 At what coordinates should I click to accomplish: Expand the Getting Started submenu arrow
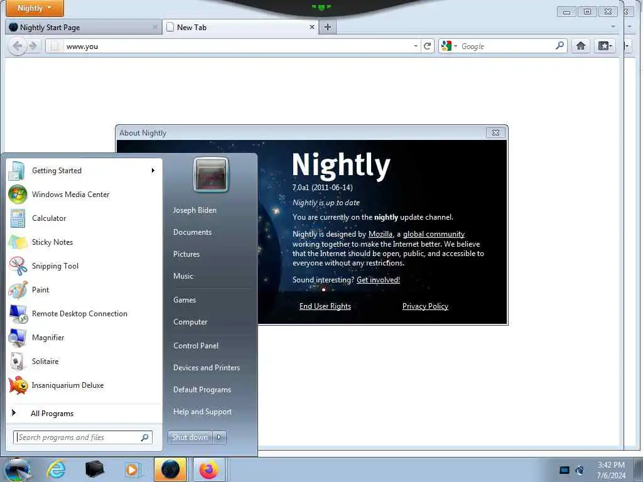point(153,171)
